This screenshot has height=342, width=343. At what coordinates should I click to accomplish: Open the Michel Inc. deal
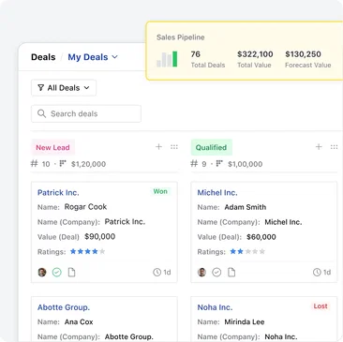pyautogui.click(x=217, y=193)
